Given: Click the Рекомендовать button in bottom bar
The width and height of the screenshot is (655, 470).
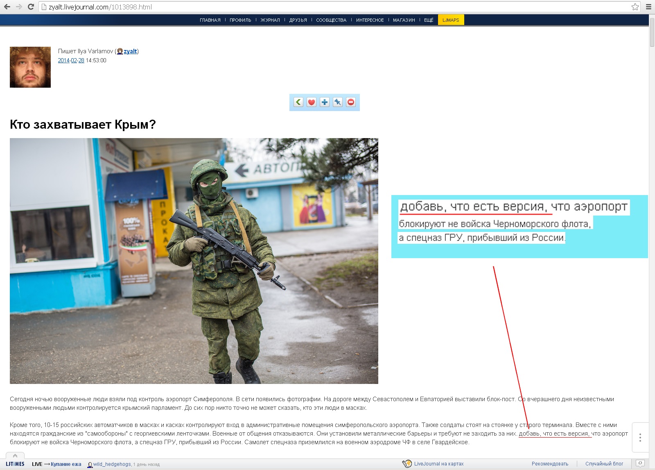Looking at the screenshot, I should click(550, 464).
